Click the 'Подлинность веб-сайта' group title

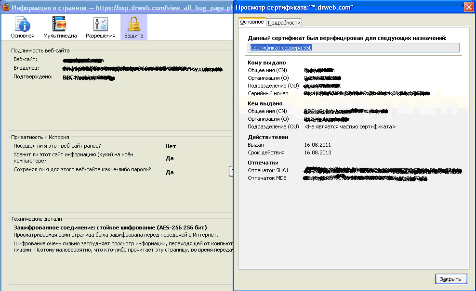[40, 51]
